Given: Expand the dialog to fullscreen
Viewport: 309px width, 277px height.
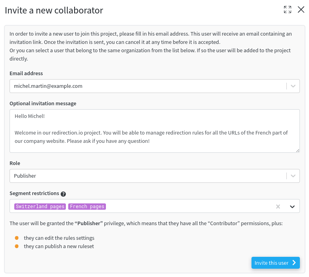Looking at the screenshot, I should pyautogui.click(x=287, y=9).
